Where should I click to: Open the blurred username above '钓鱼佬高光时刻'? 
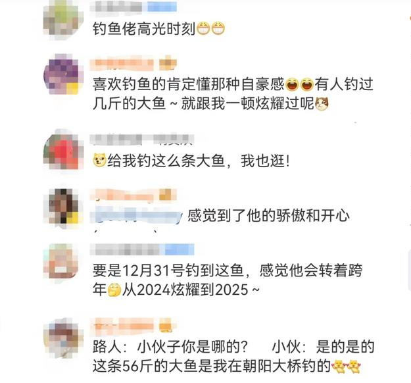pyautogui.click(x=118, y=7)
